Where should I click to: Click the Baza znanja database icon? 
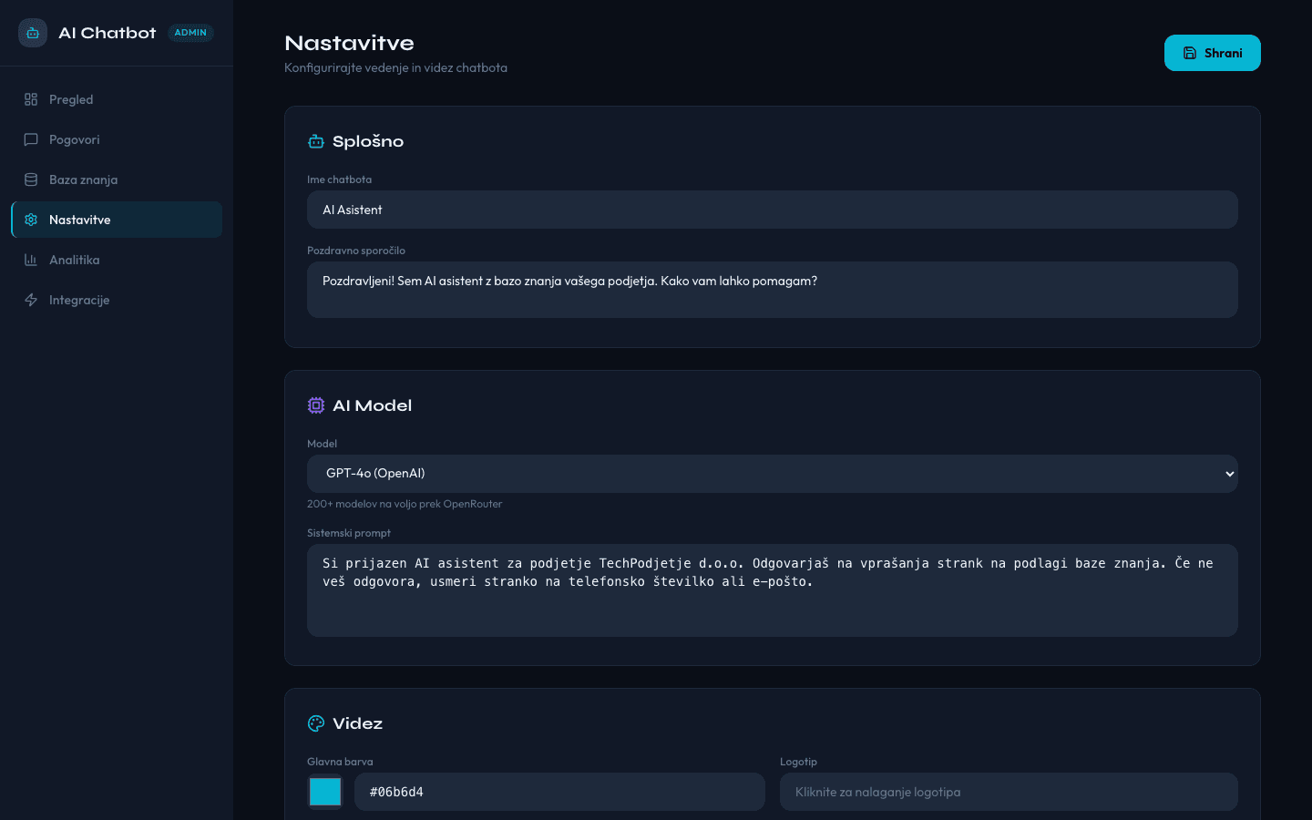click(31, 179)
